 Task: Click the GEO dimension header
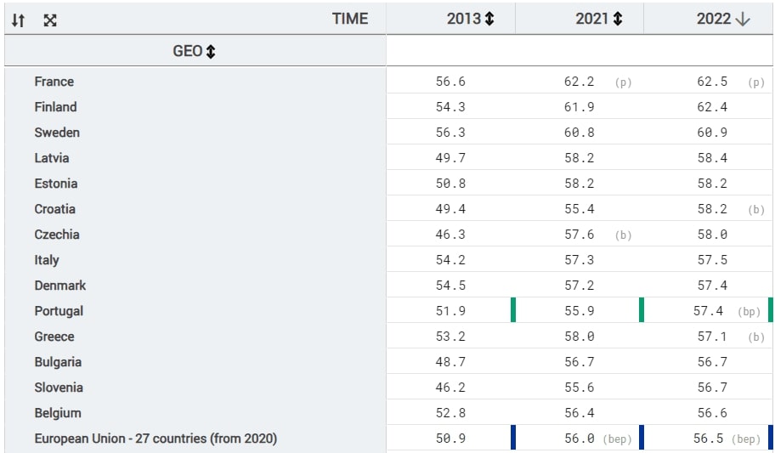(188, 52)
